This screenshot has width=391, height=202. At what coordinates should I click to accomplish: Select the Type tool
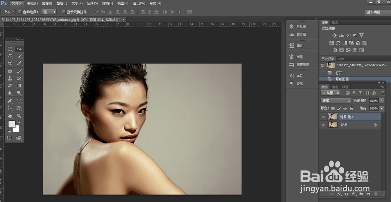(19, 101)
